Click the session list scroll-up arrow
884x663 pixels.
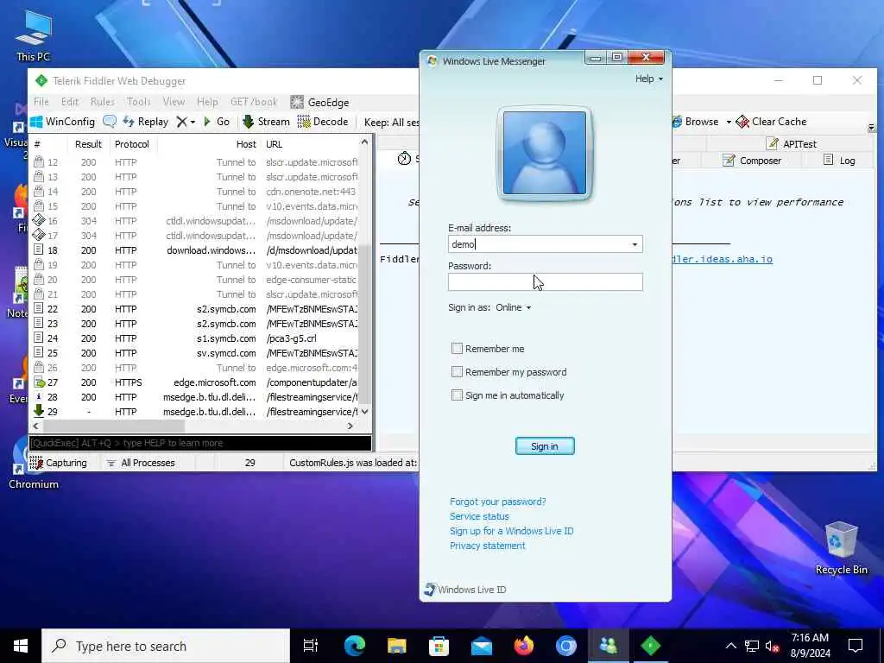click(x=365, y=142)
